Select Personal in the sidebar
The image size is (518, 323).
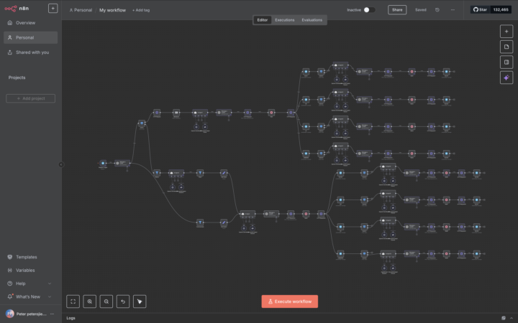pyautogui.click(x=30, y=37)
